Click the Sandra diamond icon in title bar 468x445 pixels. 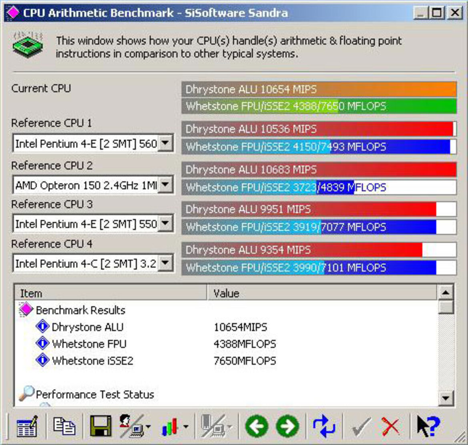[x=12, y=12]
